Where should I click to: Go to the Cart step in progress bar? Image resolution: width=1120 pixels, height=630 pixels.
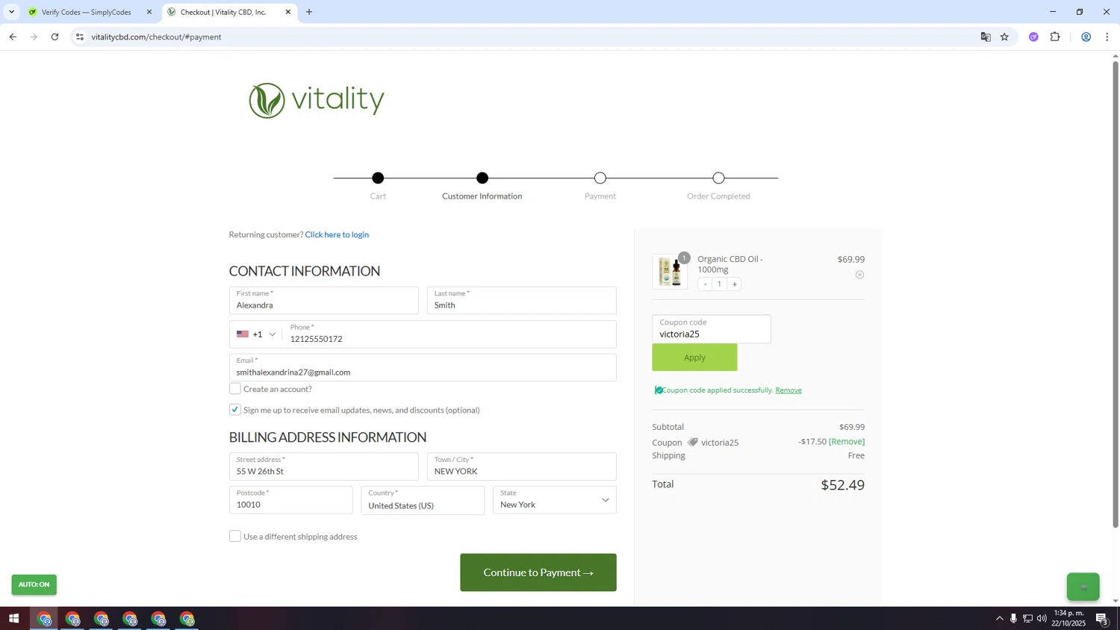[x=378, y=178]
